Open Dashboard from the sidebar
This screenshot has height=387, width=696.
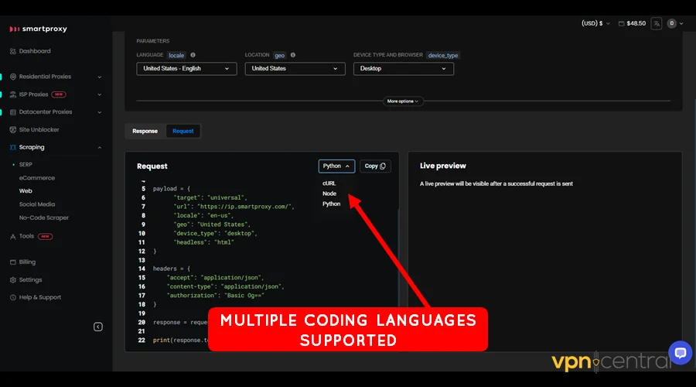pyautogui.click(x=35, y=51)
